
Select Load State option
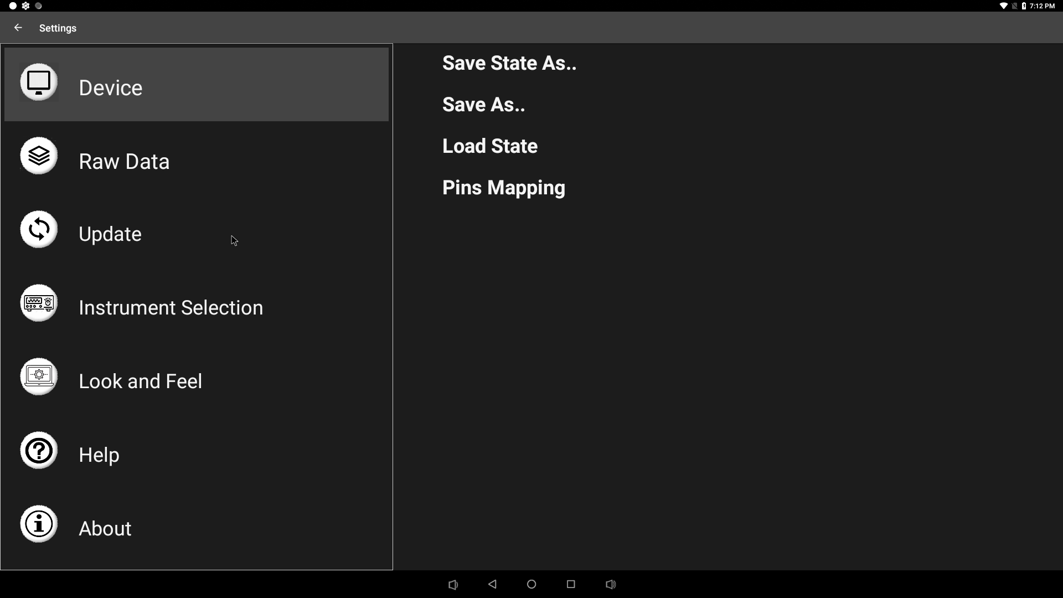pyautogui.click(x=489, y=146)
